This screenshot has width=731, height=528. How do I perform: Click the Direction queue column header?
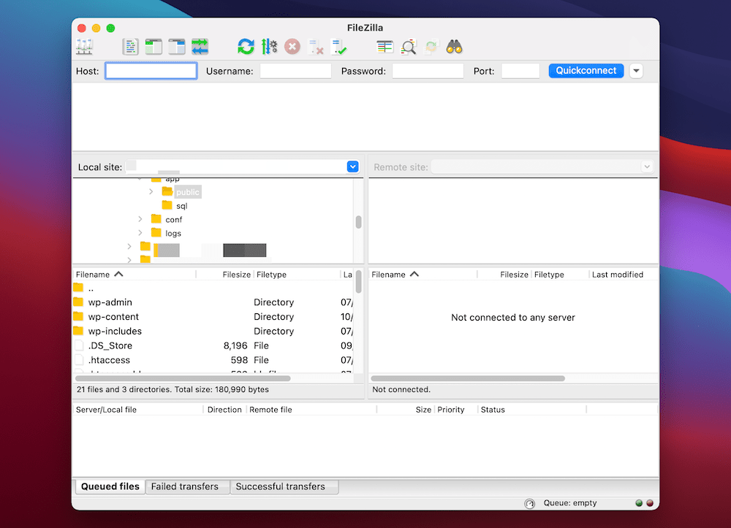[x=224, y=410]
